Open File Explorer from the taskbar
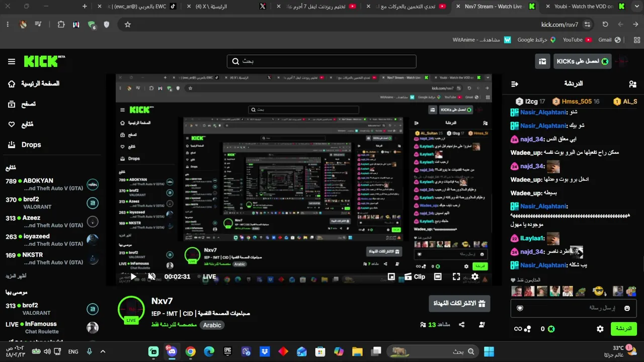The height and width of the screenshot is (362, 644). tap(357, 351)
